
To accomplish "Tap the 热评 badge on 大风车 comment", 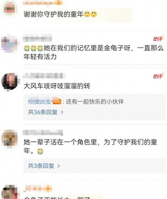I will 158,76.
